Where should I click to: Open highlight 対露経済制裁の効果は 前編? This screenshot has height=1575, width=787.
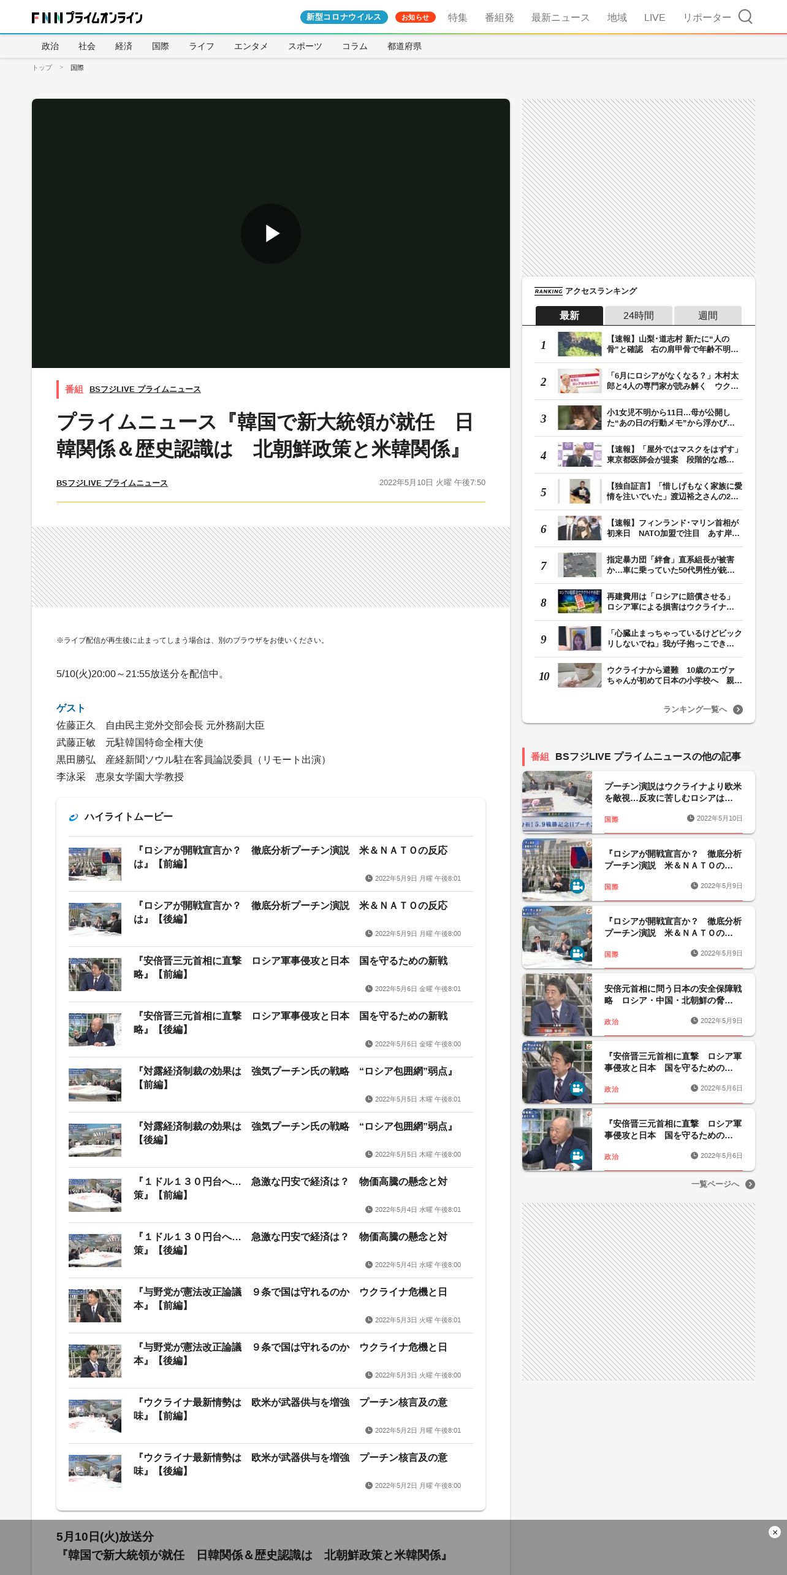[x=271, y=1084]
